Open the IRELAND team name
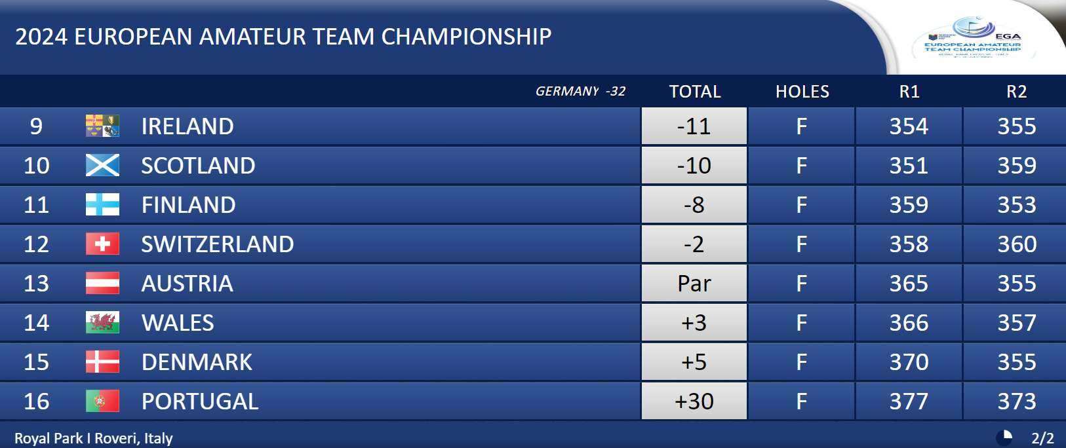The height and width of the screenshot is (448, 1066). [x=188, y=126]
